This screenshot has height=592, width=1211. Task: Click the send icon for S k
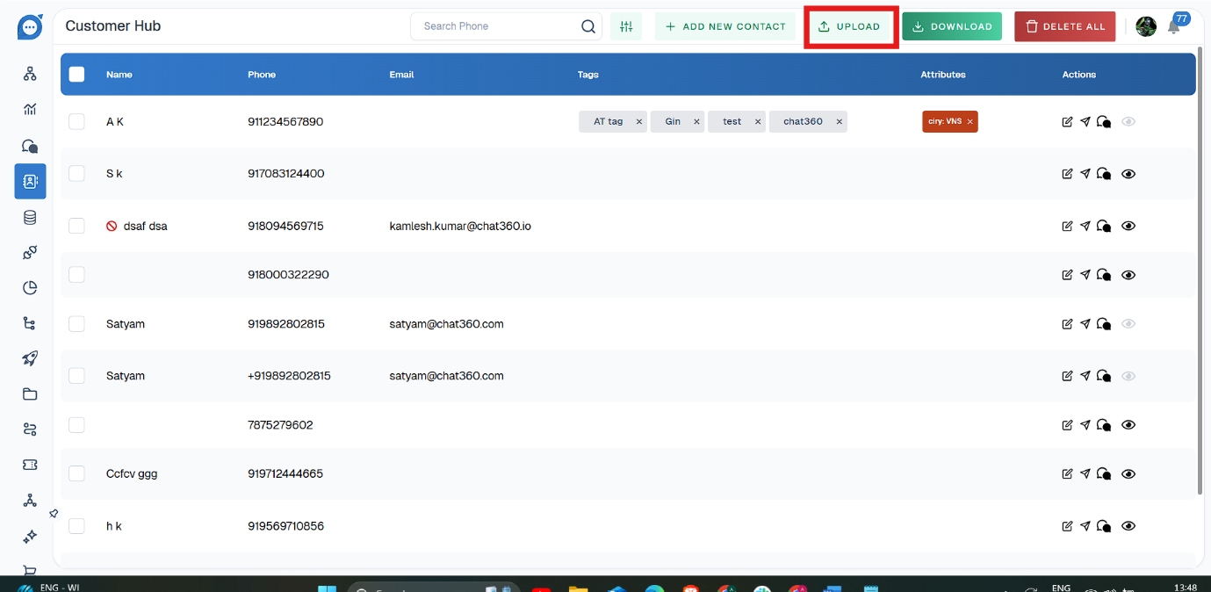coord(1085,174)
